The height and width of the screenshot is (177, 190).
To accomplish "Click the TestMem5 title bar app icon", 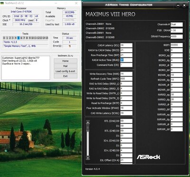I will [2, 3].
